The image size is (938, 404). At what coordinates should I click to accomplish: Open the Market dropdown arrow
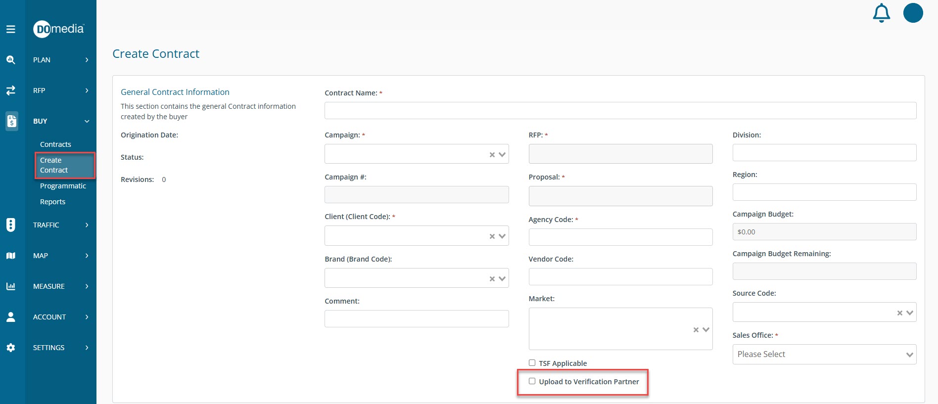[706, 330]
